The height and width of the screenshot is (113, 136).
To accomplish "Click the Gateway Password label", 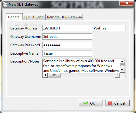I will [25, 45].
